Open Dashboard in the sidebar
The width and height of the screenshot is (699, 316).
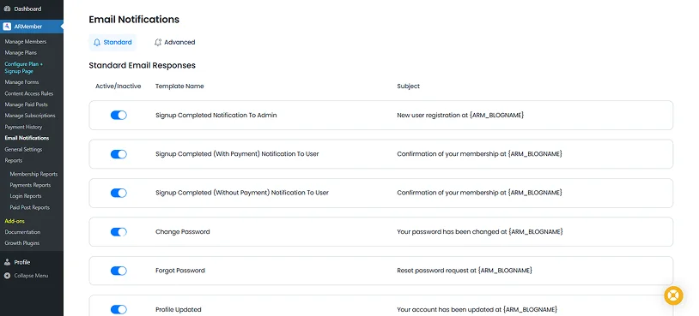click(x=27, y=9)
